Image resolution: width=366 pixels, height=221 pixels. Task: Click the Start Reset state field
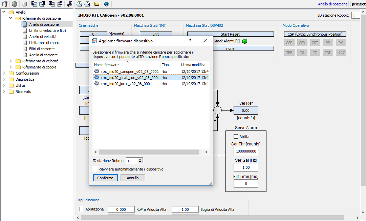click(230, 34)
